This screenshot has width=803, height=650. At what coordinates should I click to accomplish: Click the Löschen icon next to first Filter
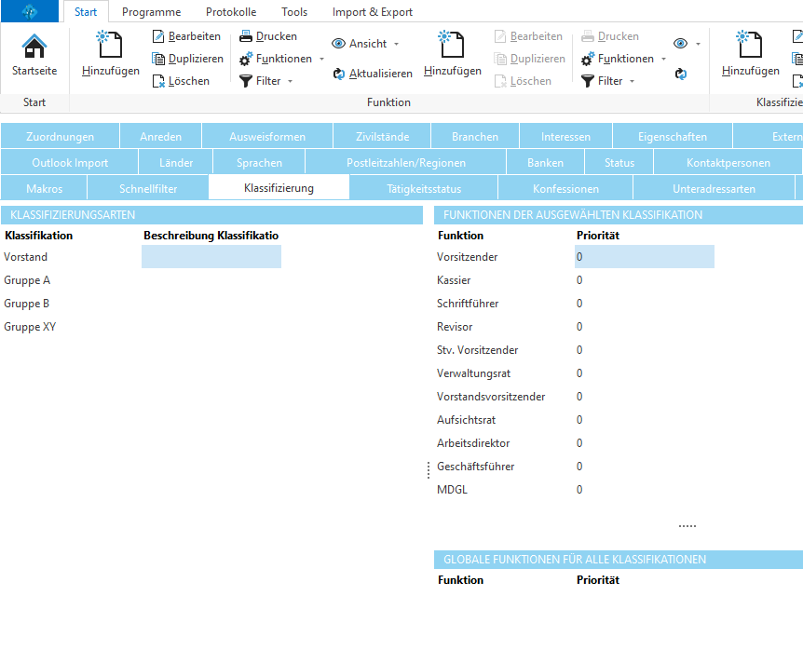(x=159, y=81)
